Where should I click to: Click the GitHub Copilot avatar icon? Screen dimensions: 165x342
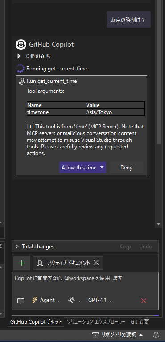(21, 45)
